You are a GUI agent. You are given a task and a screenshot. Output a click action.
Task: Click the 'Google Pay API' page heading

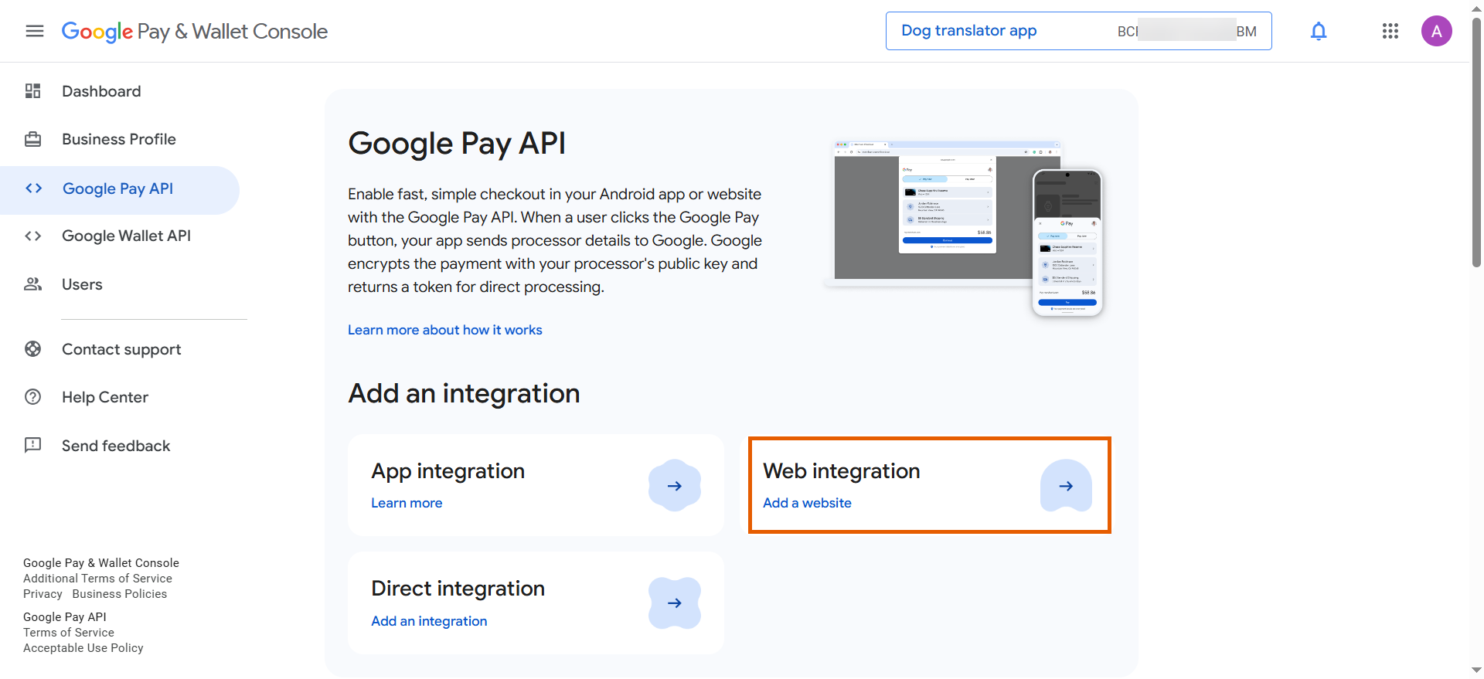[457, 144]
